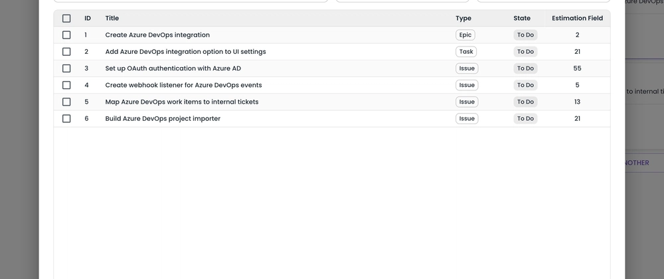The image size is (664, 279).
Task: Click Issue badge in Map work items row
Action: coord(467,102)
